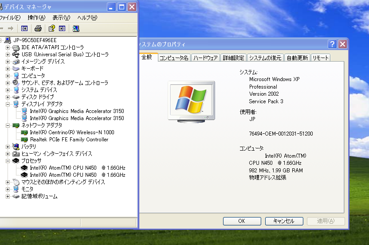The height and width of the screenshot is (245, 369).
Task: Expand the USB コントローラ node
Action: [x=8, y=54]
